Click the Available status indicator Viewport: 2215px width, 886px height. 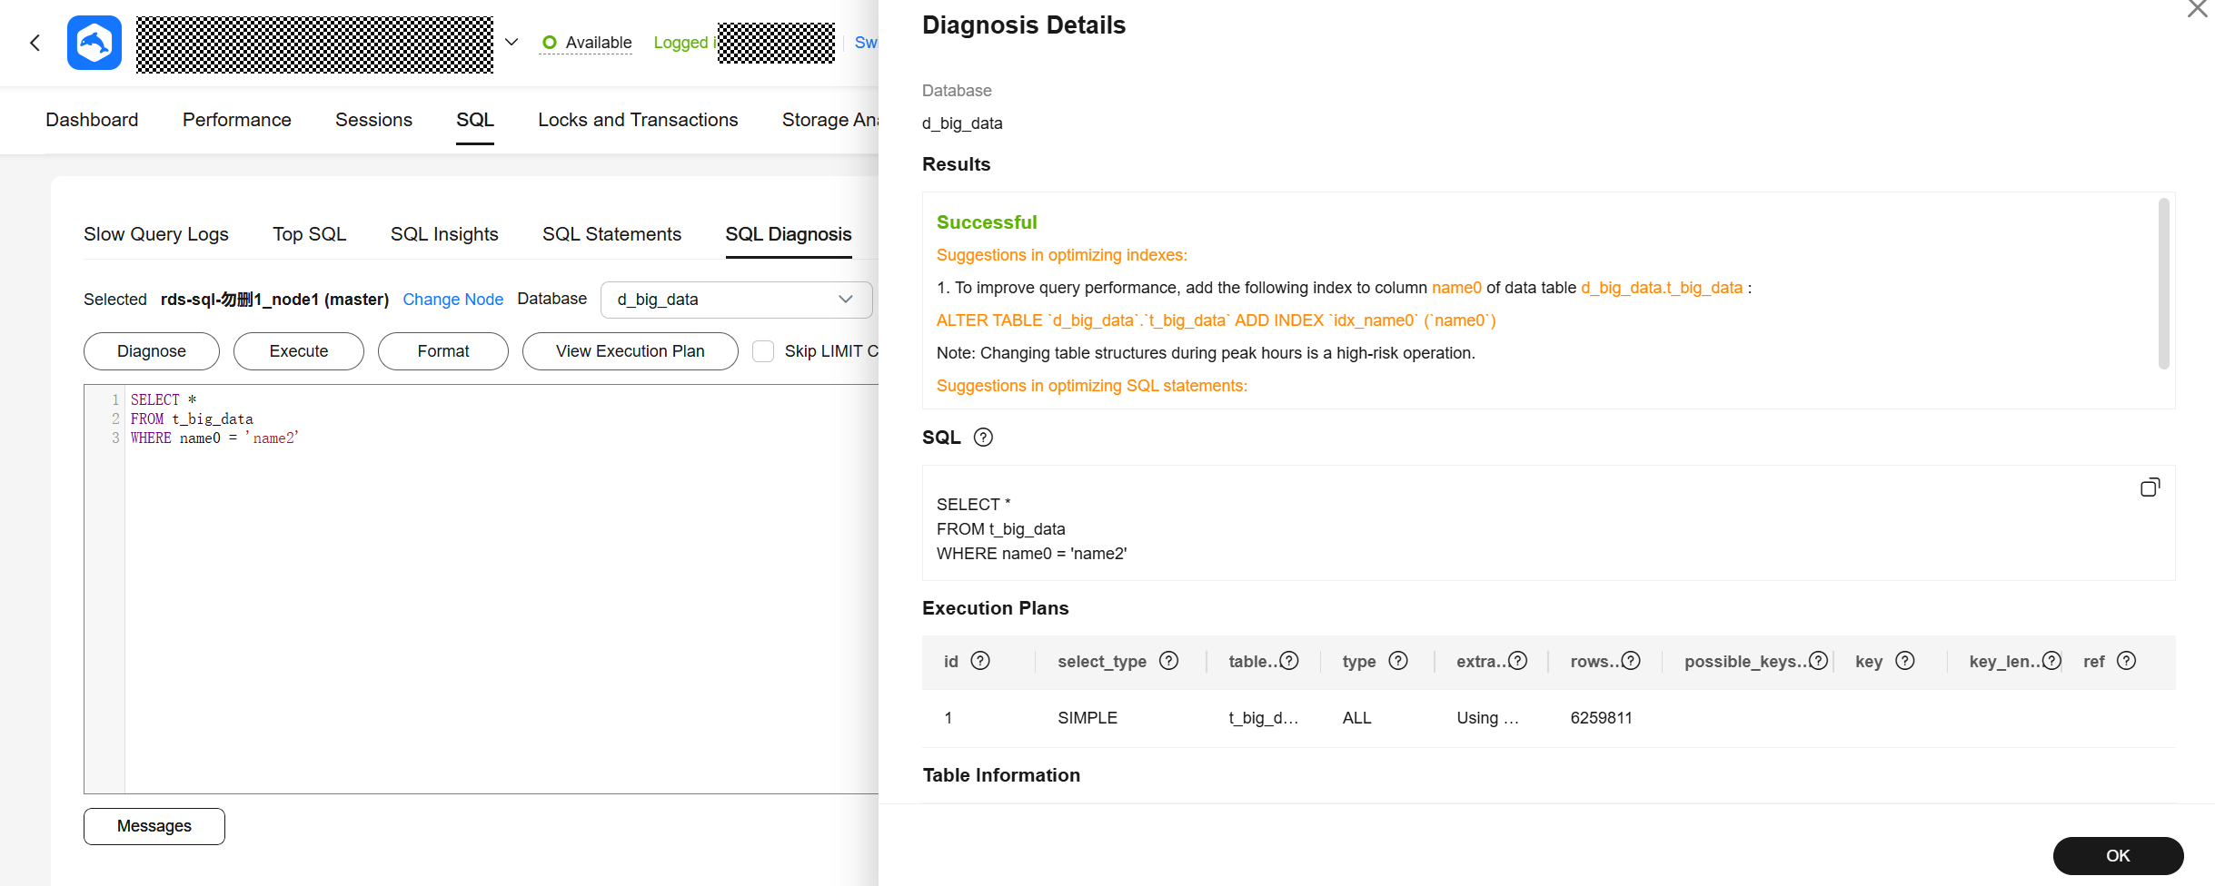point(586,43)
